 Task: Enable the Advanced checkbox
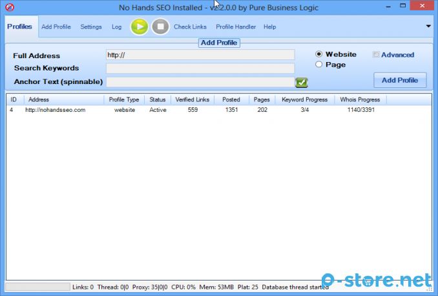(x=376, y=55)
